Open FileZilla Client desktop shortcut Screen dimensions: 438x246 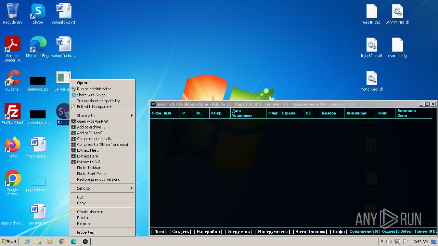point(12,114)
